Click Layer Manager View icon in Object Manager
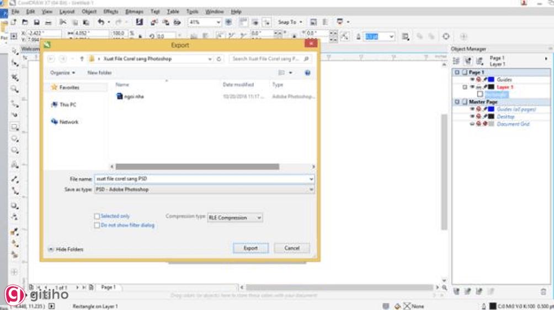Screen dimensions: 554x310 coord(480,61)
